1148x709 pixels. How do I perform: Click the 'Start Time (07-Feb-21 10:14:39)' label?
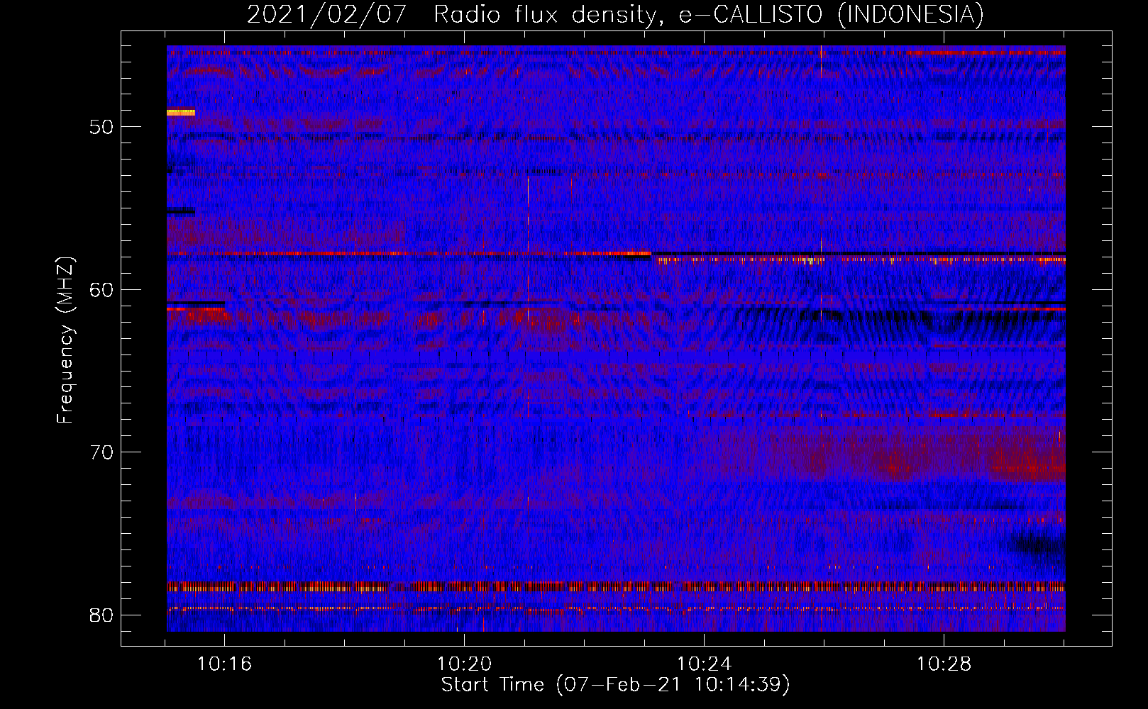click(616, 685)
